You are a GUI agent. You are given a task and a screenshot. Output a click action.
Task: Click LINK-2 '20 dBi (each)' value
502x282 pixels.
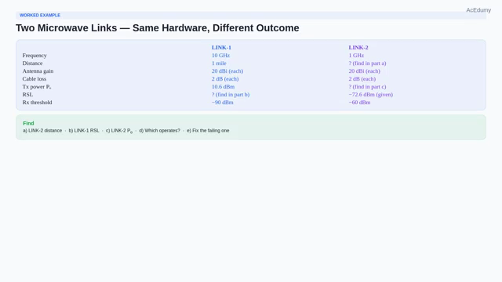[364, 71]
